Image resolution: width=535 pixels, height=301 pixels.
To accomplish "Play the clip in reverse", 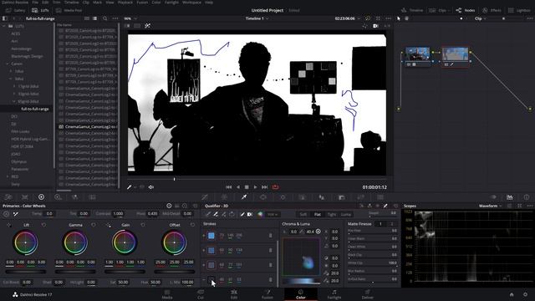I will coord(237,187).
